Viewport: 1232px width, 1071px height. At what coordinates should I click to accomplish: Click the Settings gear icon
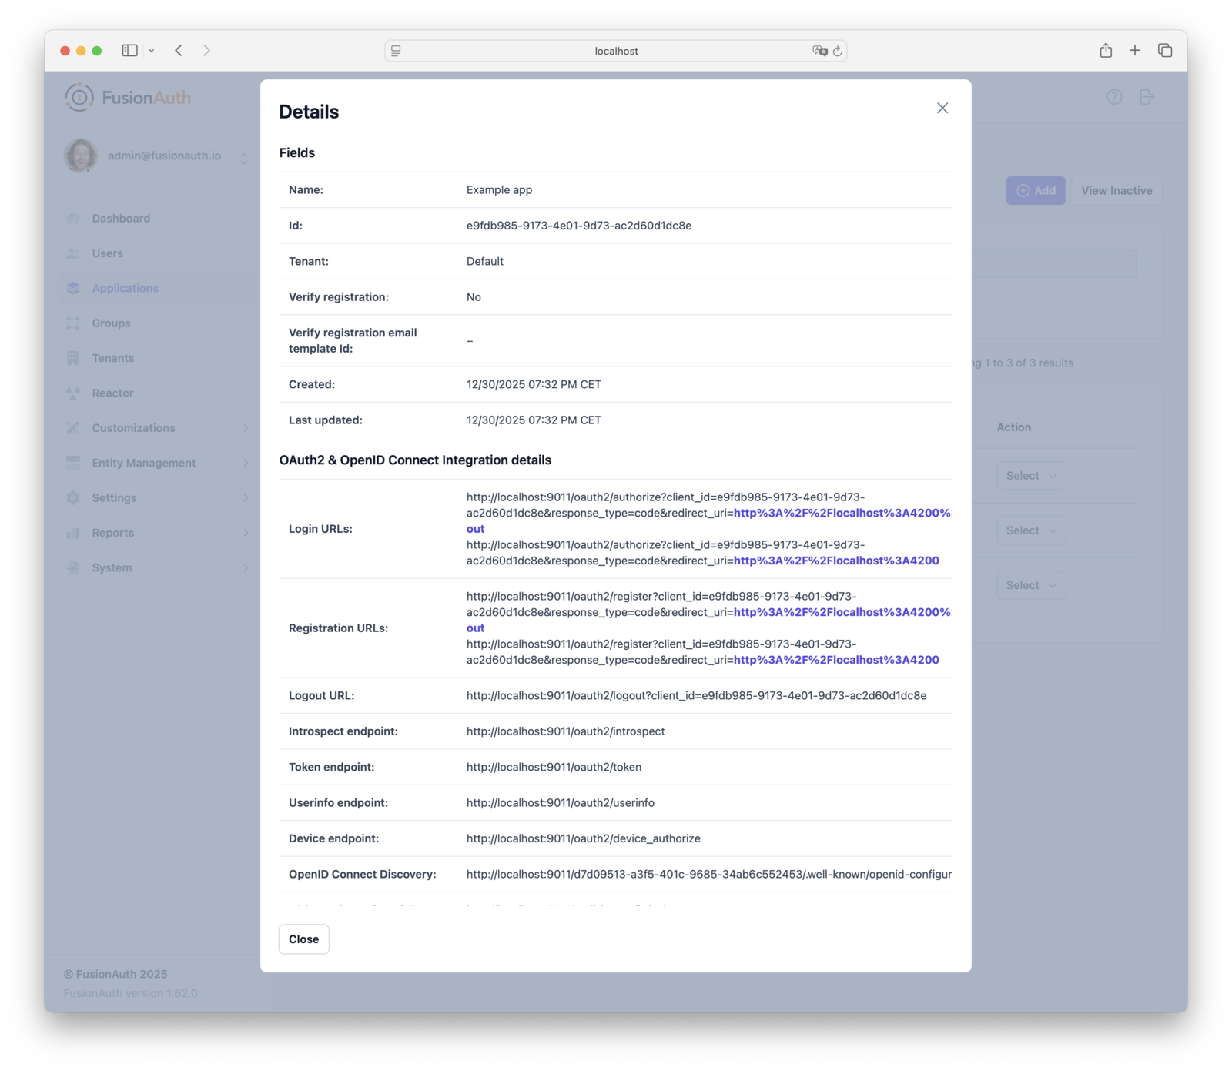pyautogui.click(x=73, y=497)
